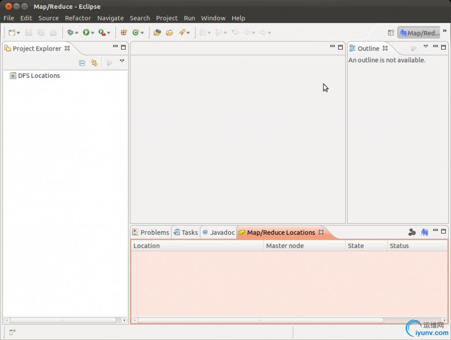Open the Run menu
Image resolution: width=451 pixels, height=340 pixels.
point(189,18)
